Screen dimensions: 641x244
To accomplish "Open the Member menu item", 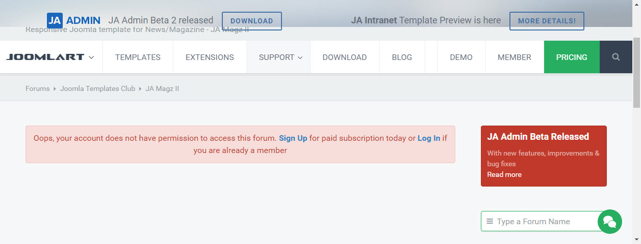I will 514,57.
